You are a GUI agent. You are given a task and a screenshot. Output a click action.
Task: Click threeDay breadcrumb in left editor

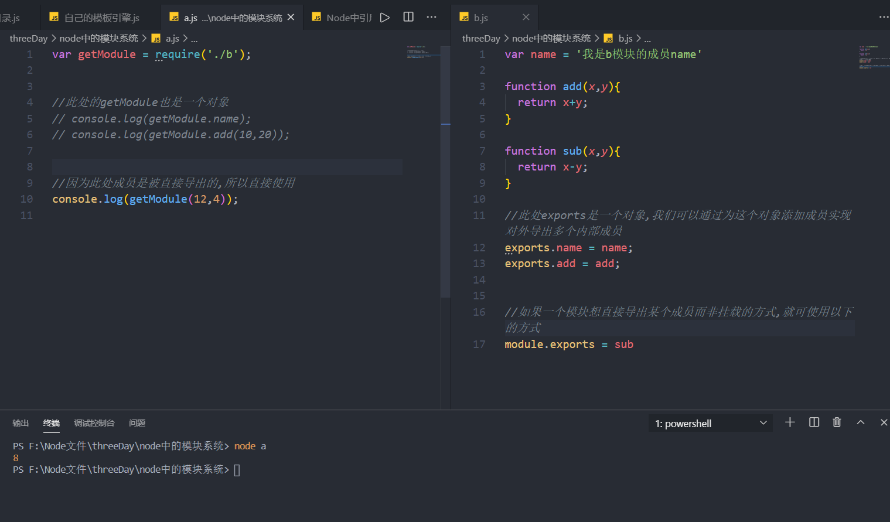tap(28, 38)
